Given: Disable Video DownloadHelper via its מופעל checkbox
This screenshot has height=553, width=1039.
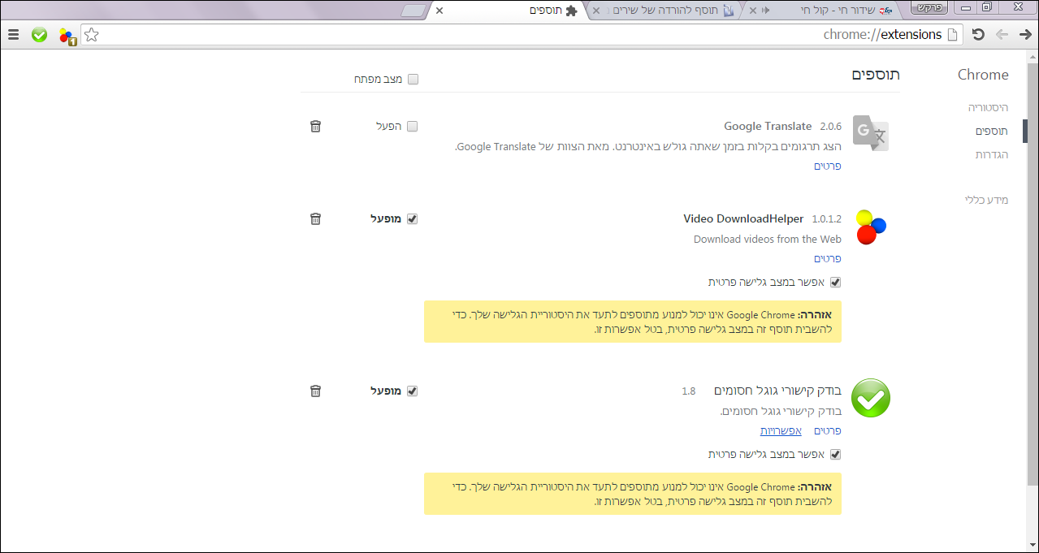Looking at the screenshot, I should point(412,219).
